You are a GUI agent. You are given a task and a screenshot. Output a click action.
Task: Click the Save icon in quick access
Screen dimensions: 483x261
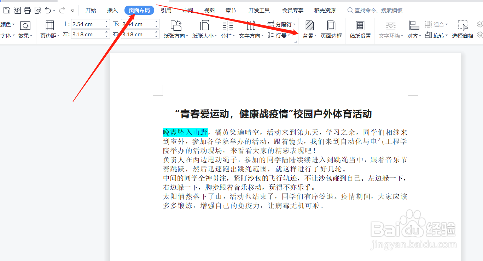coord(7,10)
